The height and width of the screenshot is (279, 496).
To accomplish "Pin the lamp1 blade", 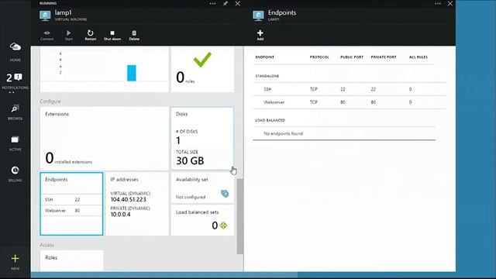I will tap(226, 3).
